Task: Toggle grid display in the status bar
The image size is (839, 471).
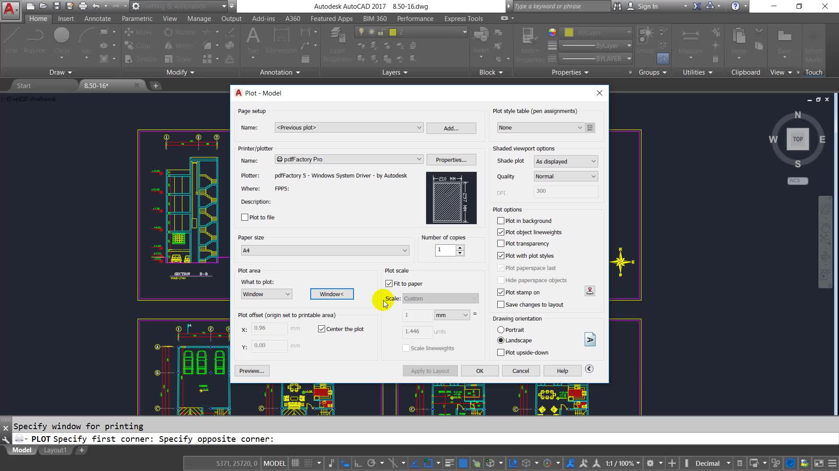Action: (x=295, y=463)
